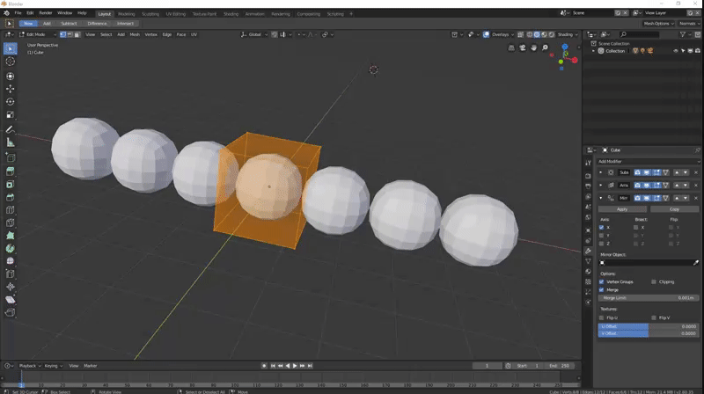Viewport: 704px width, 394px height.
Task: Open the Mesh menu in viewport header
Action: coord(135,34)
